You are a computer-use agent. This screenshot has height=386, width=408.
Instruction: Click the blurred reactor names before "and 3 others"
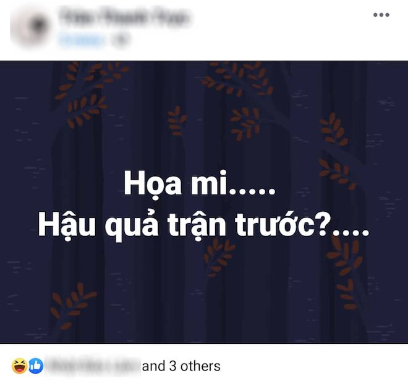coord(93,366)
